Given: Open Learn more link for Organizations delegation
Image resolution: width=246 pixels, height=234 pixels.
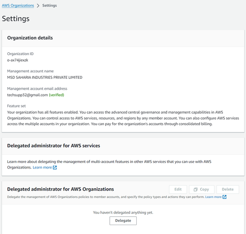Looking at the screenshot, I should tap(214, 197).
